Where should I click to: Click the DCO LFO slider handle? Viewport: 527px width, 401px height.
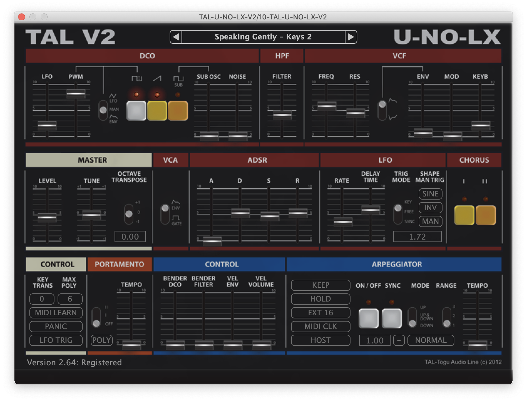tap(47, 126)
